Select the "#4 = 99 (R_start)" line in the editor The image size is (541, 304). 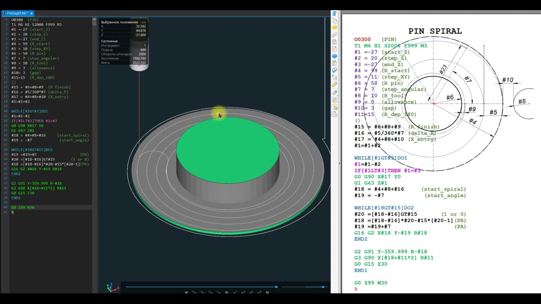coord(30,44)
